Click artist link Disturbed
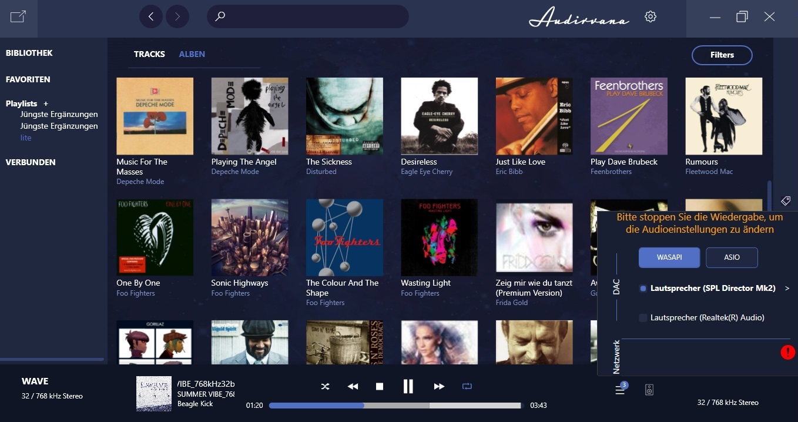 click(321, 172)
